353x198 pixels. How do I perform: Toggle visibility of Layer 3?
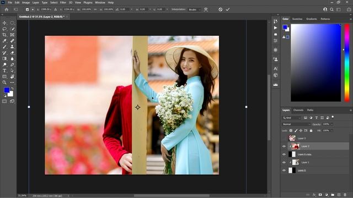coord(284,138)
